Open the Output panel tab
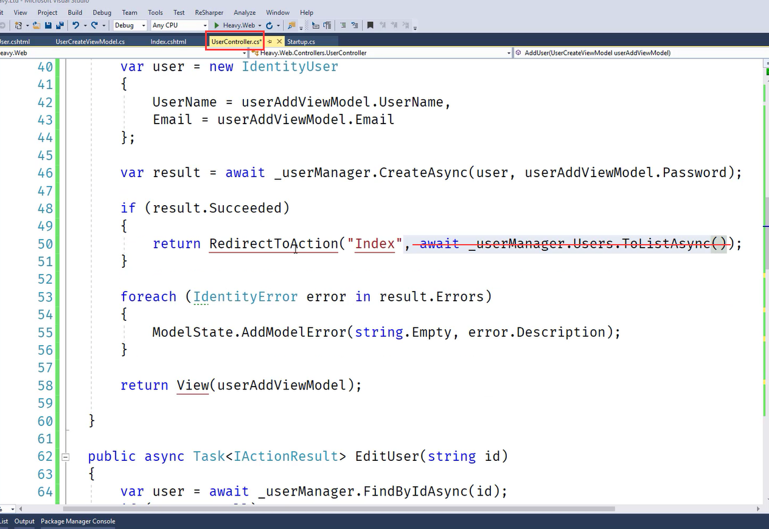769x529 pixels. (x=25, y=521)
